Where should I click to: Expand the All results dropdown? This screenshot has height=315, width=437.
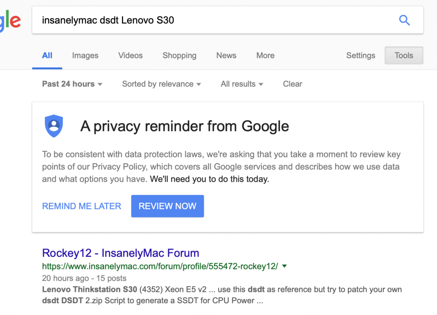click(x=242, y=84)
